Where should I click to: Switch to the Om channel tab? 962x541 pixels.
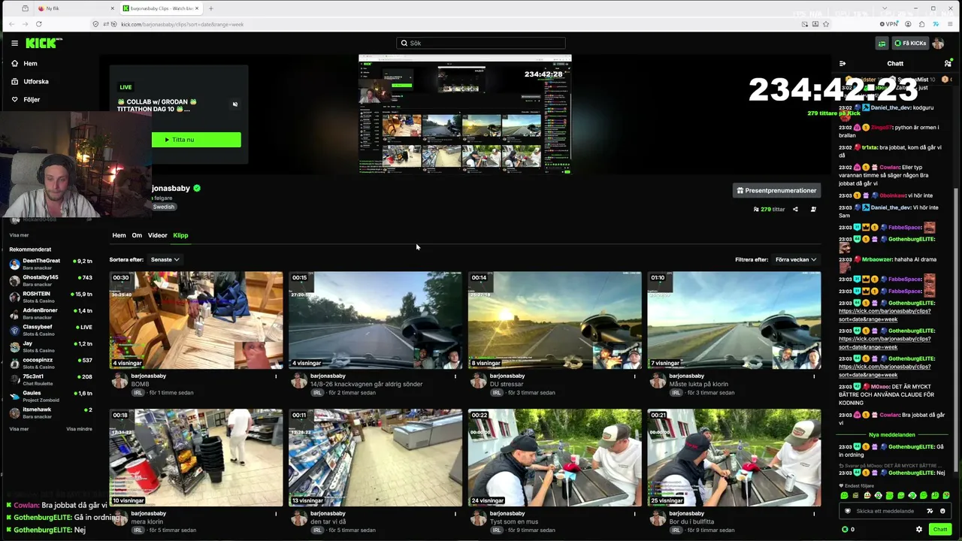pyautogui.click(x=137, y=235)
